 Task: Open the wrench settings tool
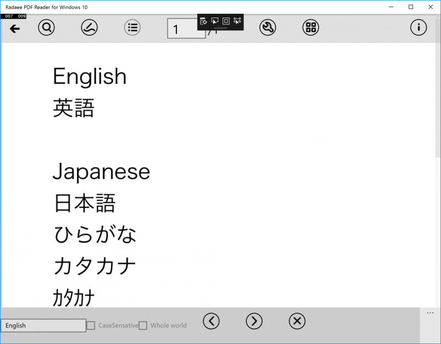(x=268, y=28)
